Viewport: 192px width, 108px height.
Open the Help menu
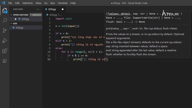coord(73,3)
